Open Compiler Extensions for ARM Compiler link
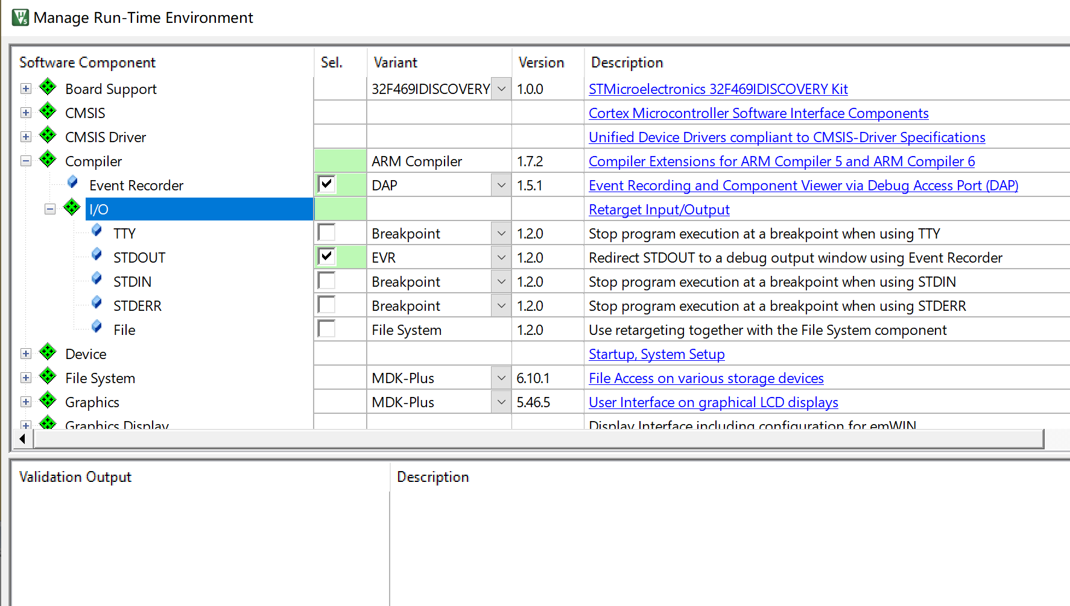The image size is (1070, 606). point(781,161)
